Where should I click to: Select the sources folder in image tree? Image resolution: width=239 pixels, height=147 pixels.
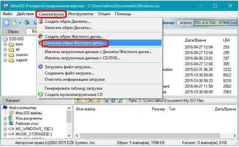point(22,55)
